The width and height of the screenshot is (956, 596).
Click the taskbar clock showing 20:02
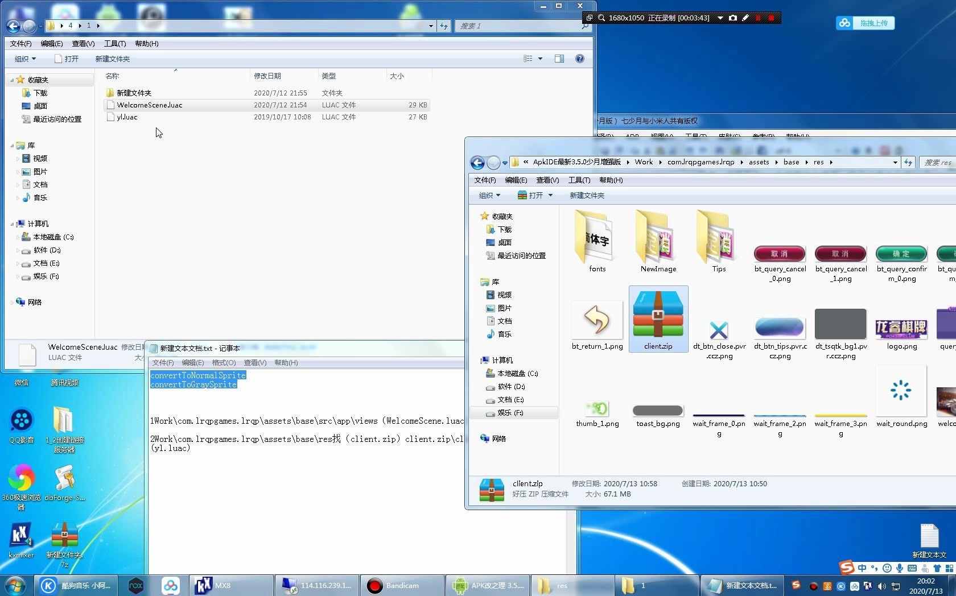click(926, 586)
